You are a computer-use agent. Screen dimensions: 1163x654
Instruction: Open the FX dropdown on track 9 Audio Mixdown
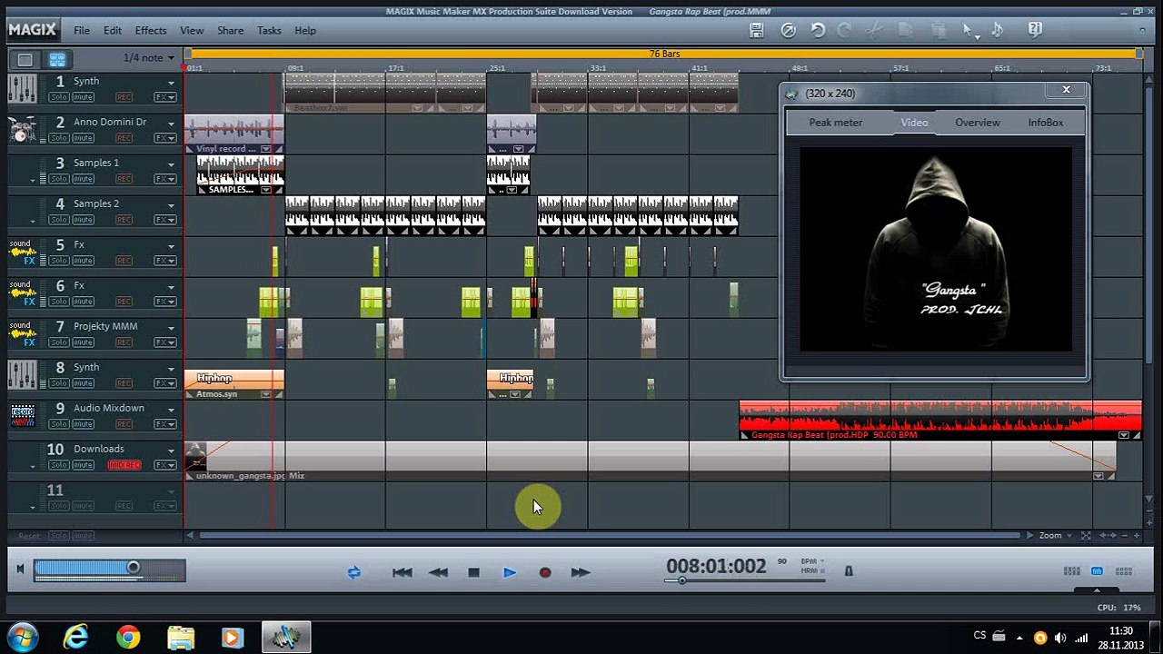165,424
